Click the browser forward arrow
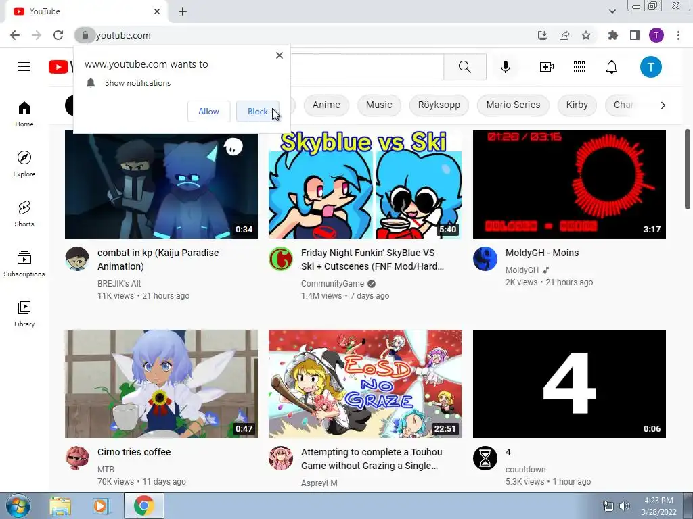Screen dimensions: 693x519 37,35
